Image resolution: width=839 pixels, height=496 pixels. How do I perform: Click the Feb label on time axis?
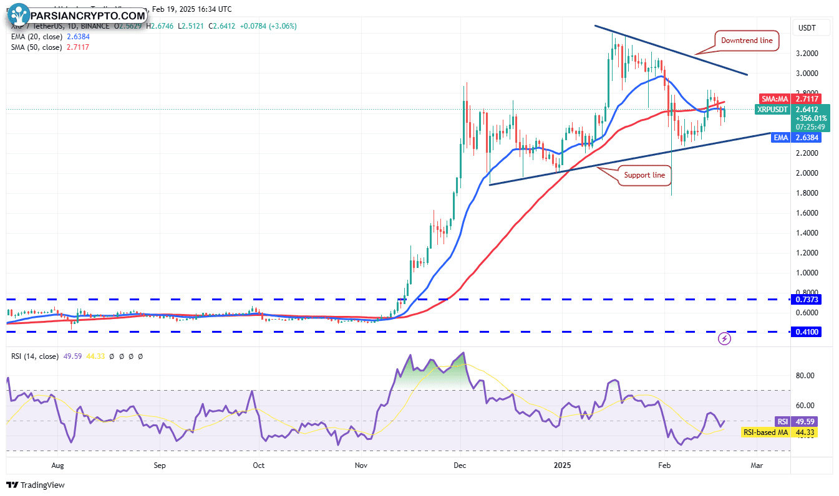664,465
